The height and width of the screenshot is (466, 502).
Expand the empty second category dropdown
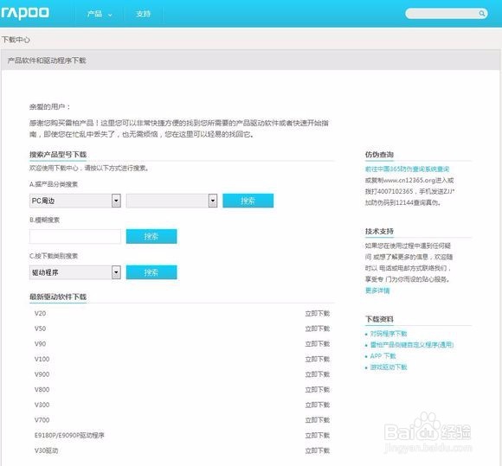(171, 201)
